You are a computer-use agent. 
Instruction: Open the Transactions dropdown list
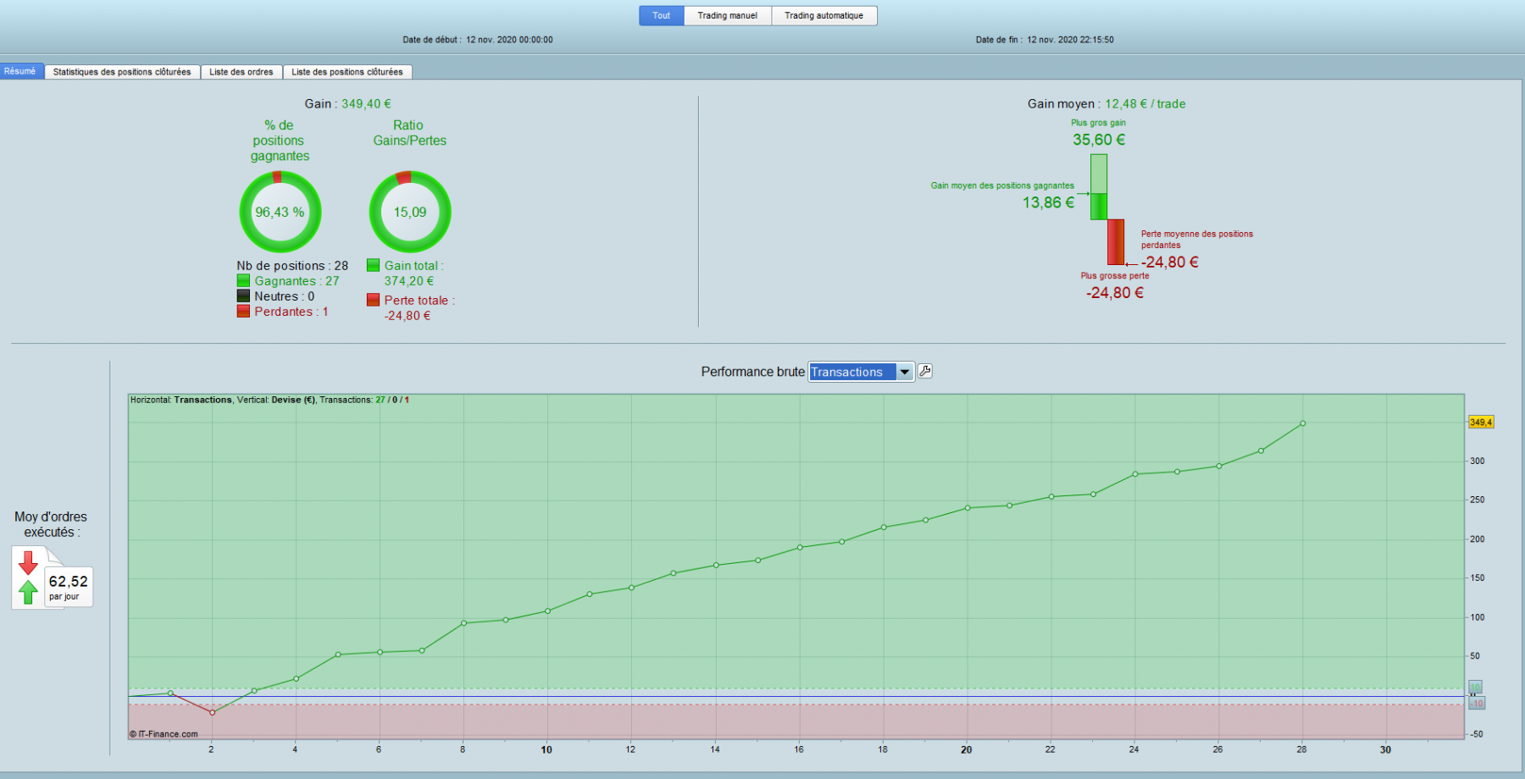click(x=862, y=372)
